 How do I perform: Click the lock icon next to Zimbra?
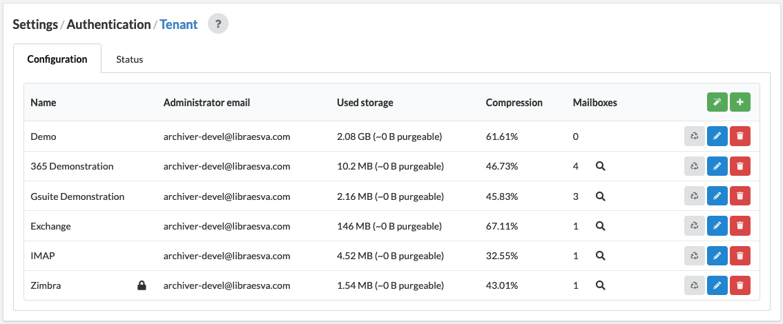(x=142, y=285)
